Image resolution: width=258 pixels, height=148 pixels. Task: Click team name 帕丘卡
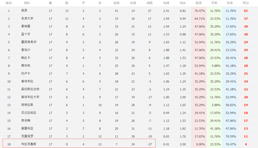coord(26,58)
